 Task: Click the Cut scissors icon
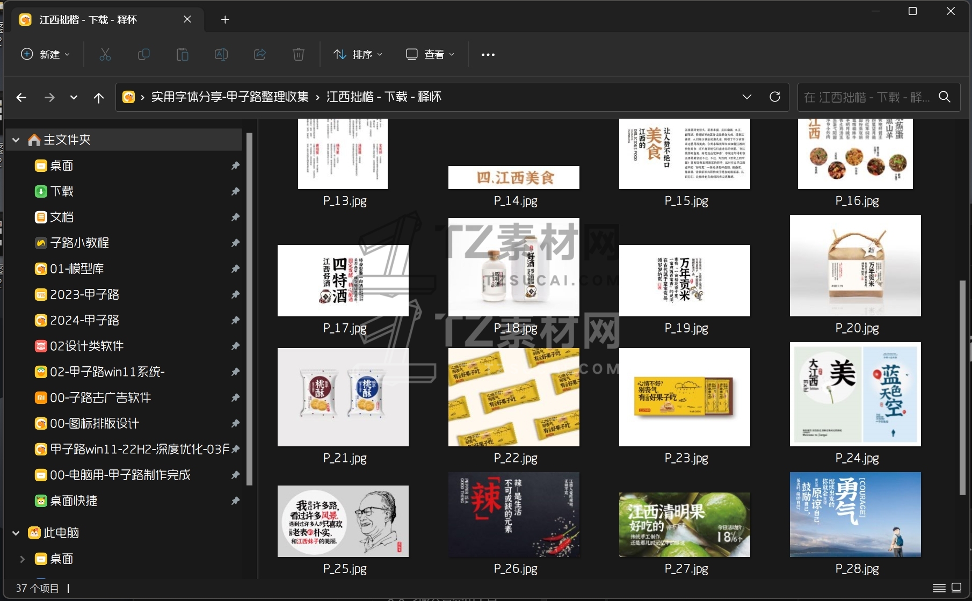coord(105,54)
